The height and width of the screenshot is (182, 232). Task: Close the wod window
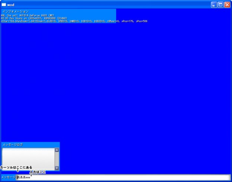[227, 5]
